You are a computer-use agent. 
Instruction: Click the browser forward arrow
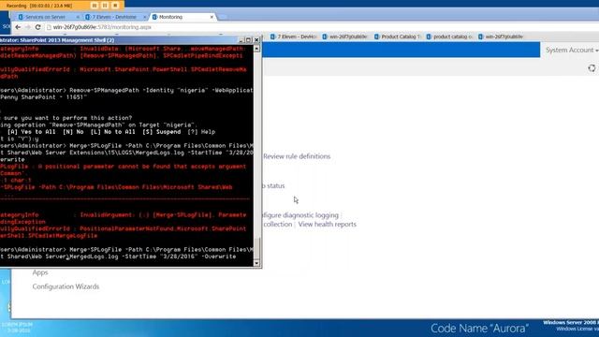pyautogui.click(x=28, y=27)
